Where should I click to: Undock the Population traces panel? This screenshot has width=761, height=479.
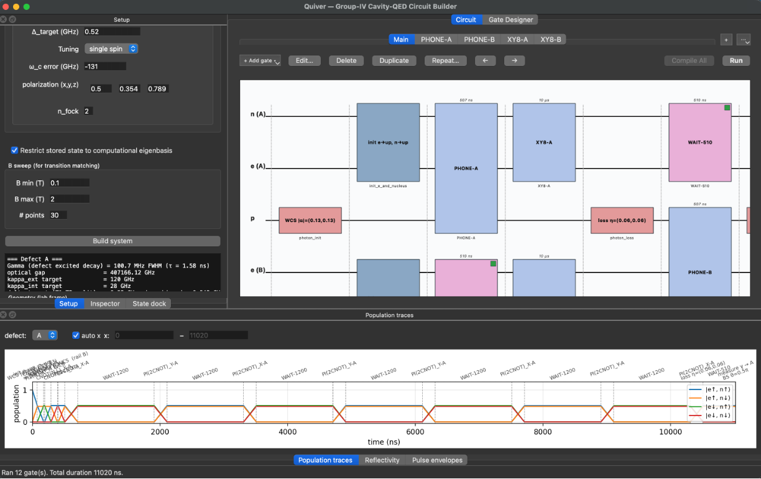(12, 315)
